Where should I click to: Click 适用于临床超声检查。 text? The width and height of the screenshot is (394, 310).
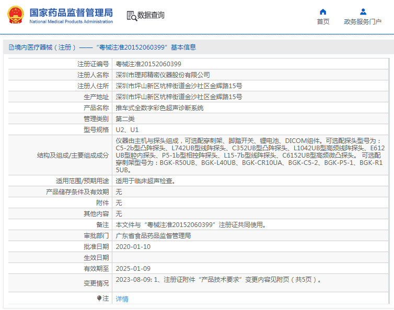point(145,181)
